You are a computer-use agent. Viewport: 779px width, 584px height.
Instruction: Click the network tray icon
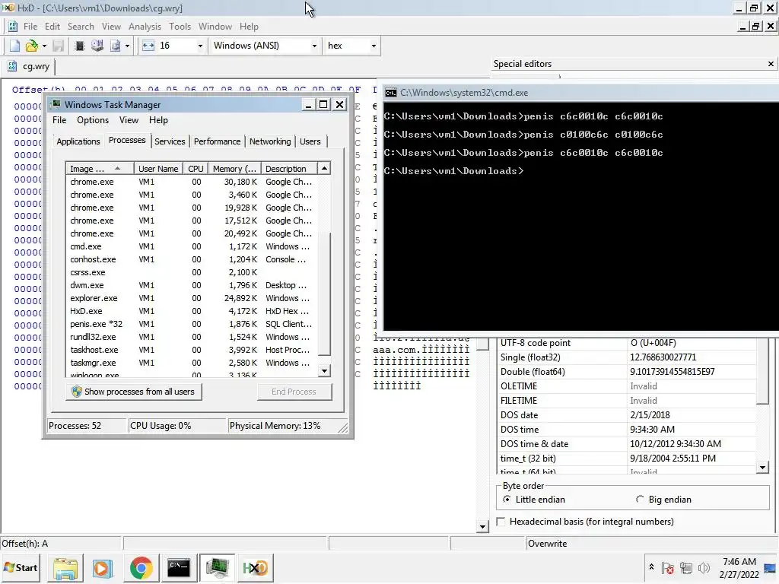(686, 568)
